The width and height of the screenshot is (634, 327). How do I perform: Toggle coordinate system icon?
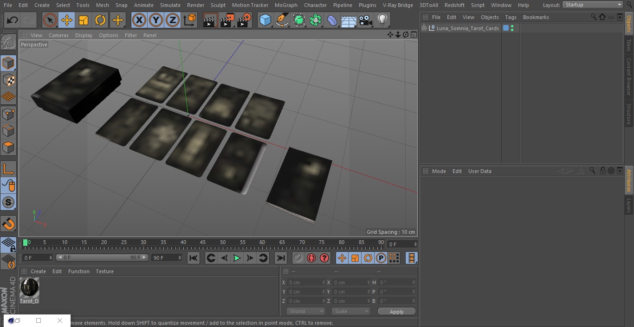(x=190, y=20)
